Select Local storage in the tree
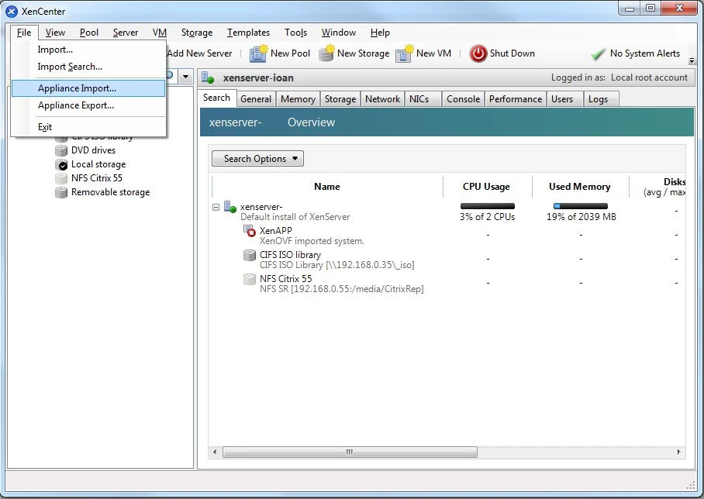This screenshot has height=499, width=704. click(98, 164)
